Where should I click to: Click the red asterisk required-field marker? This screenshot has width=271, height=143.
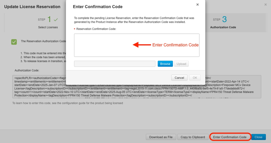(75, 29)
